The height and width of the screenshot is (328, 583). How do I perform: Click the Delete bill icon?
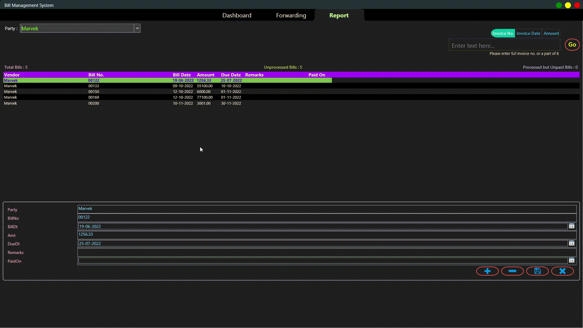click(512, 272)
